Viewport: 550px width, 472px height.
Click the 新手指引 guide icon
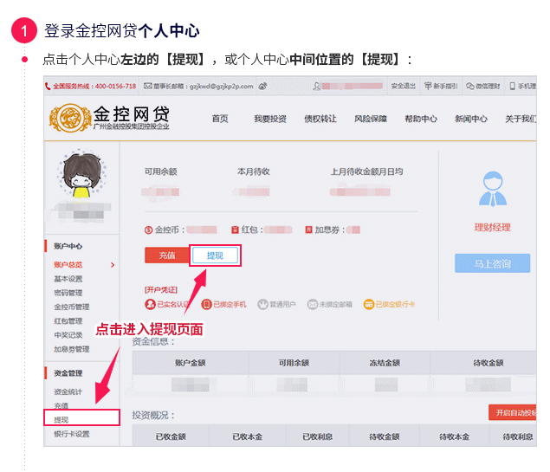pyautogui.click(x=428, y=86)
